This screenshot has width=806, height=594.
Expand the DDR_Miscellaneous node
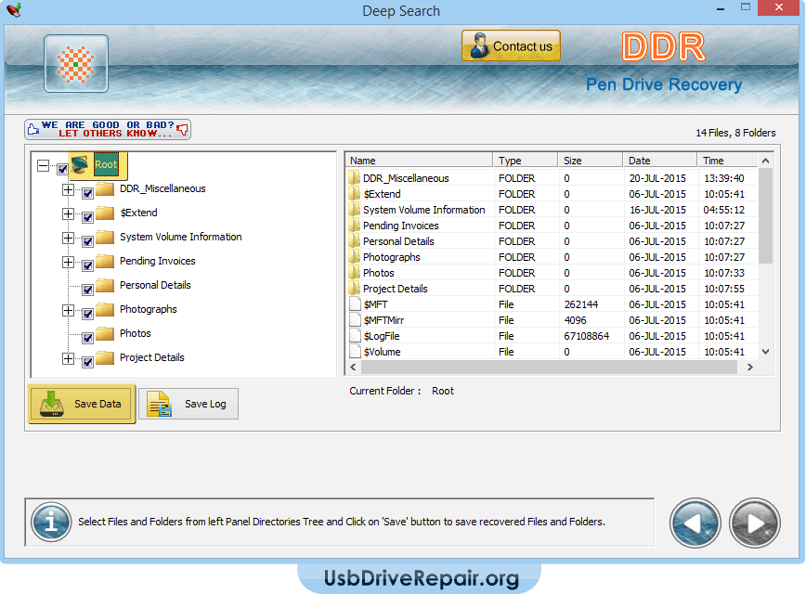pyautogui.click(x=68, y=189)
